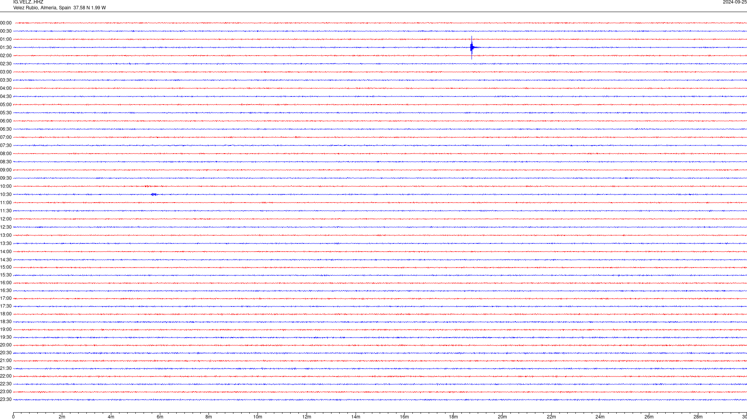Click the 15:00 row time label

click(6, 267)
